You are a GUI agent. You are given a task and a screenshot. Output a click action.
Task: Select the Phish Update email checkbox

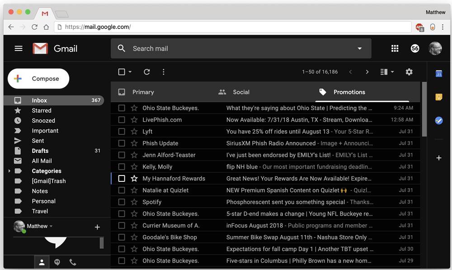[122, 143]
